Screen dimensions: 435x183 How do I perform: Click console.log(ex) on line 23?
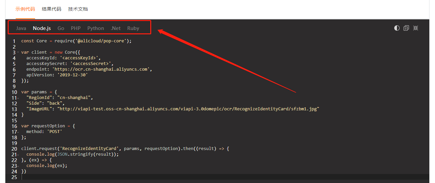pyautogui.click(x=46, y=166)
